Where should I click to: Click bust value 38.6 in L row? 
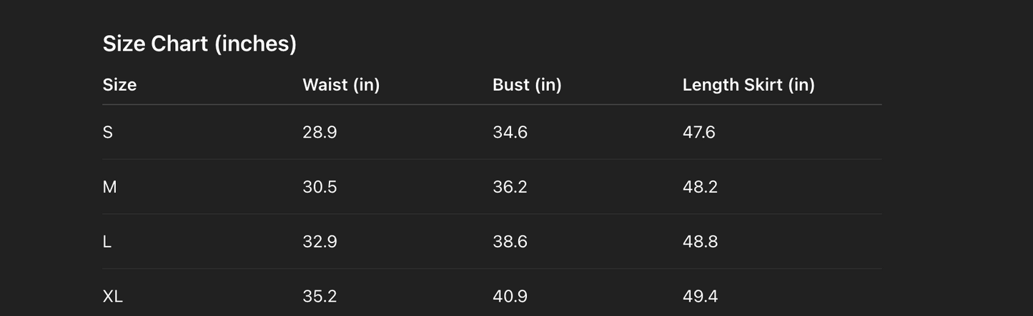click(x=510, y=242)
